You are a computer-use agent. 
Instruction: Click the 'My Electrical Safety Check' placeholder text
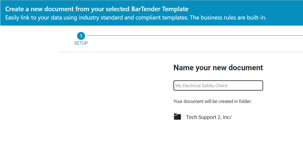click(201, 86)
